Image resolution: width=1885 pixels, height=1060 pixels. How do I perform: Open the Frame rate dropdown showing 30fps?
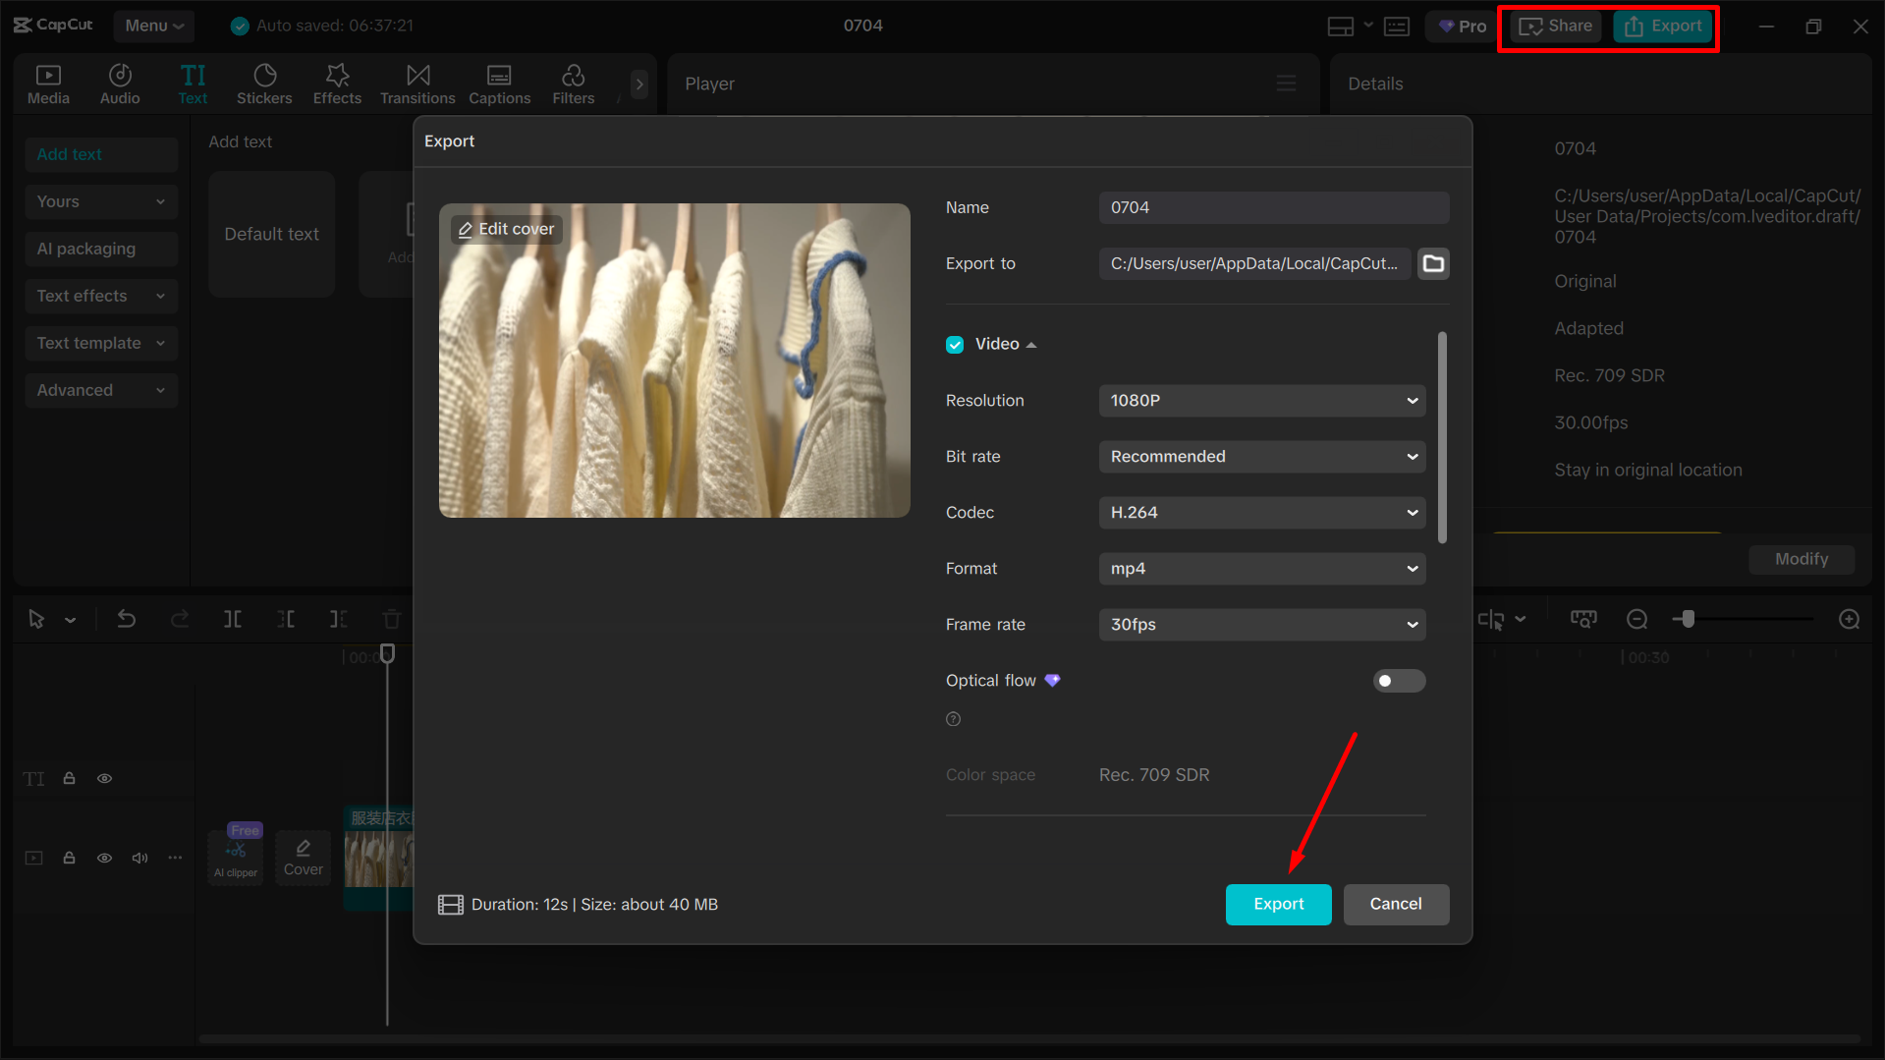point(1261,624)
